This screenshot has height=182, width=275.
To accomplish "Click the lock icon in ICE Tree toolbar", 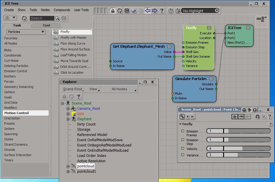I will [x=113, y=11].
